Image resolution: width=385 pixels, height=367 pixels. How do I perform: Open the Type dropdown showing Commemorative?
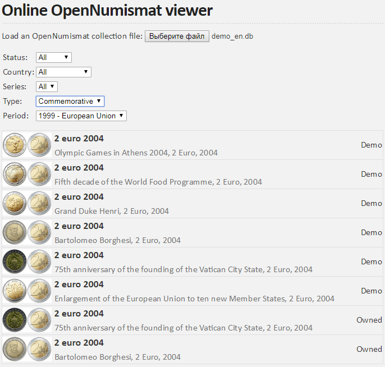coord(70,102)
